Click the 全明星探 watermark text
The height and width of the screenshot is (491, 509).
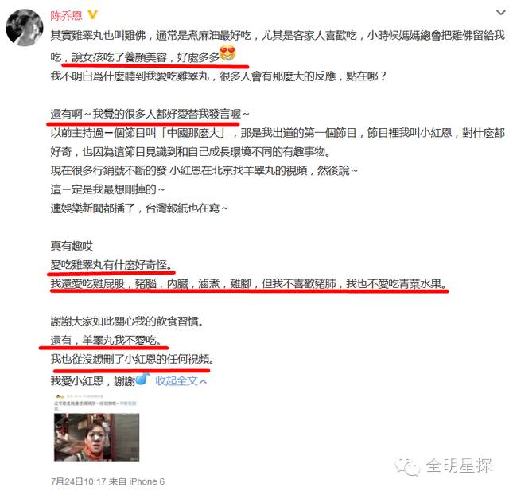pyautogui.click(x=459, y=466)
